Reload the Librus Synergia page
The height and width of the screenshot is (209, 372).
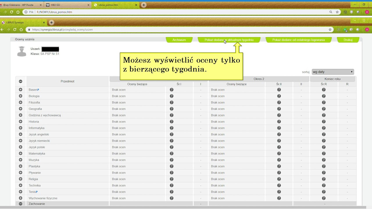click(x=15, y=30)
